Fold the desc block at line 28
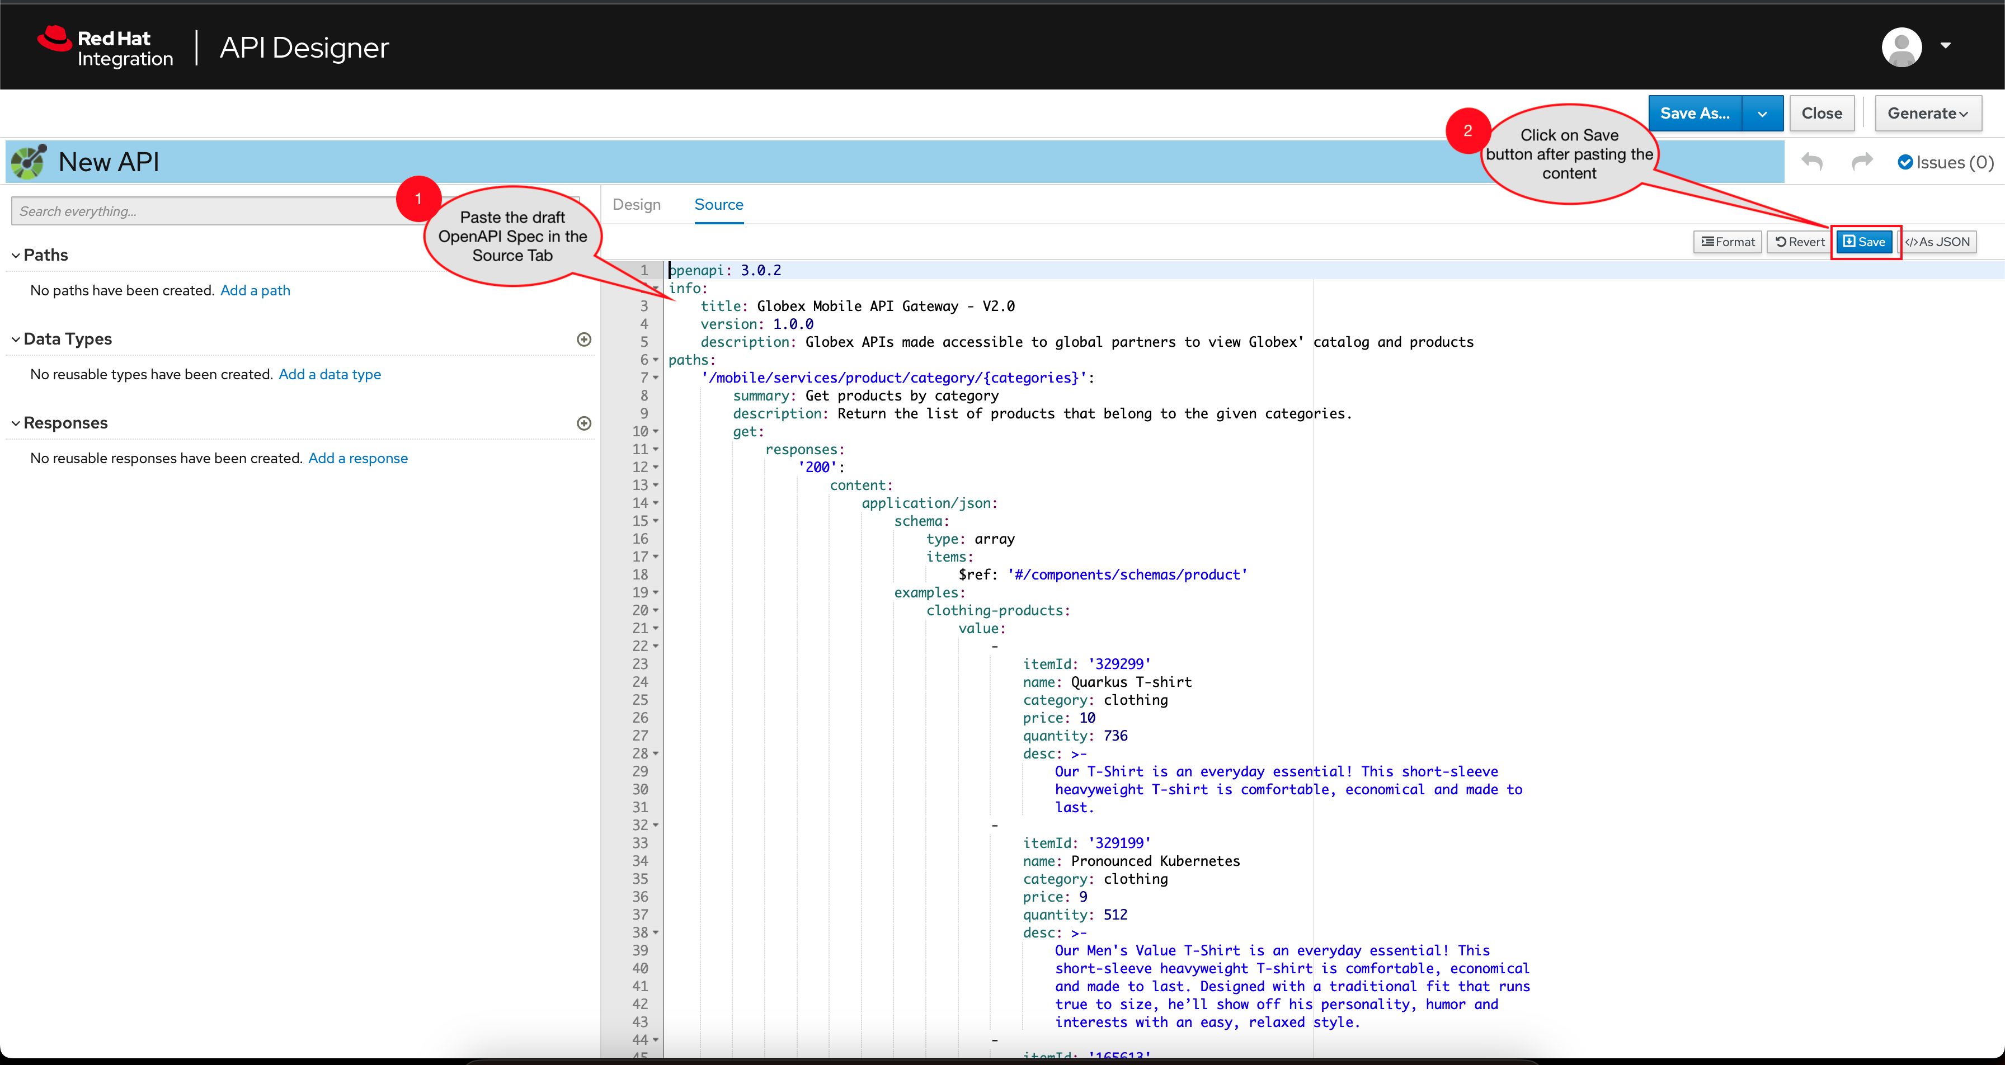The height and width of the screenshot is (1065, 2005). 655,753
